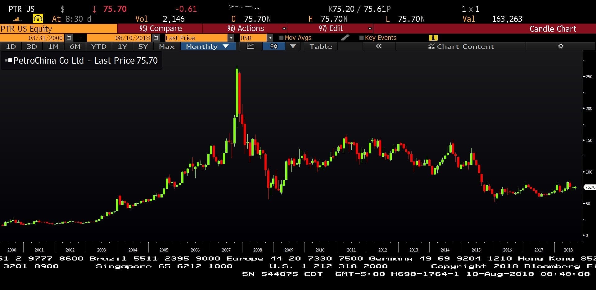This screenshot has height=290, width=596.
Task: Click the 2000 label on the time axis
Action: click(x=12, y=250)
